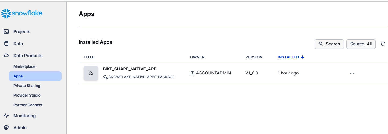Open the three-dots menu for BIKE_SHARE_NATIVE_APP

tap(352, 73)
